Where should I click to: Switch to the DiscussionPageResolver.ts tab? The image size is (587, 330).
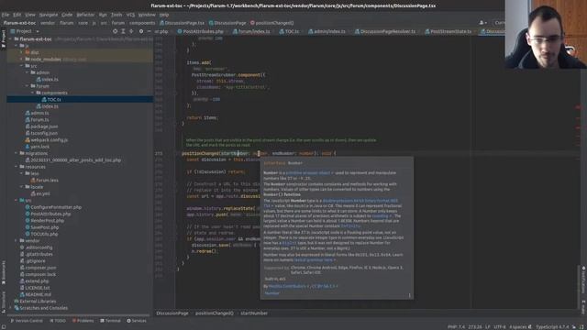click(384, 32)
